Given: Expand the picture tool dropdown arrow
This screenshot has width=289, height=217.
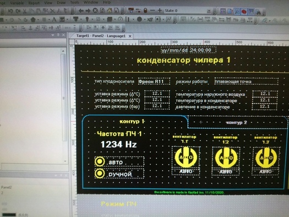Looking at the screenshot, I should click(x=67, y=19).
